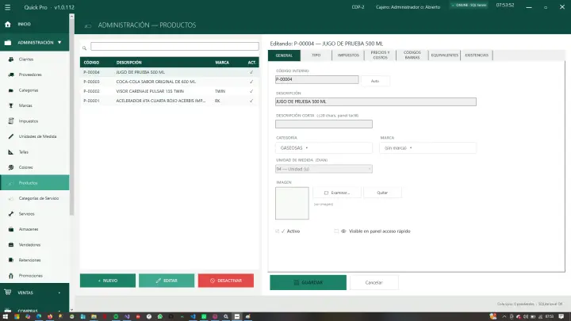Click the Guardar button

[x=308, y=282]
